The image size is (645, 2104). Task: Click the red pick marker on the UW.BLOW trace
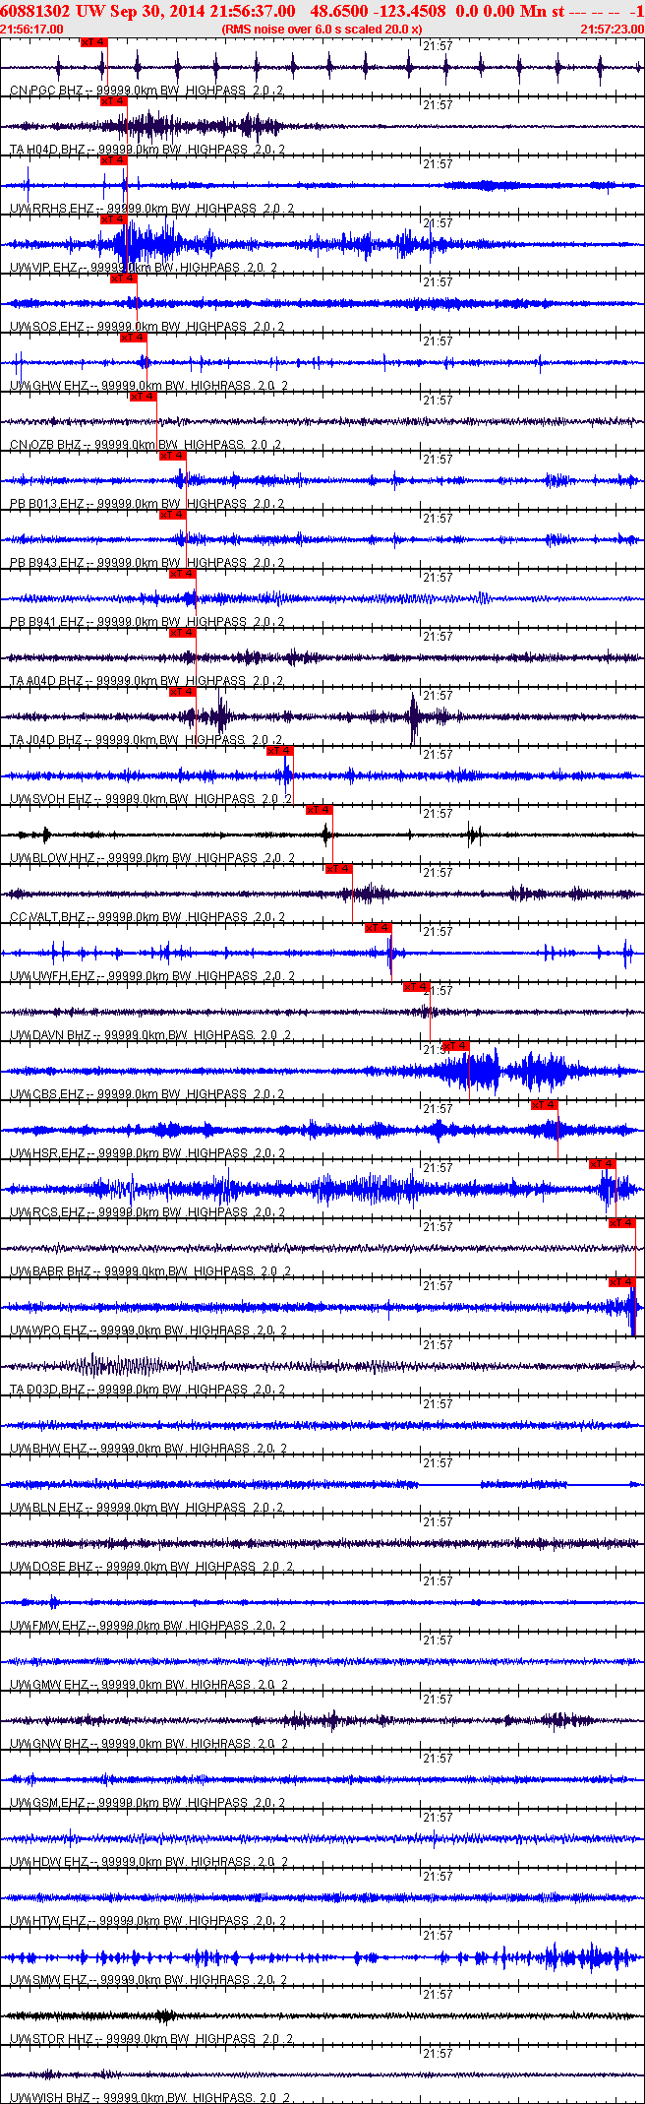[x=320, y=810]
